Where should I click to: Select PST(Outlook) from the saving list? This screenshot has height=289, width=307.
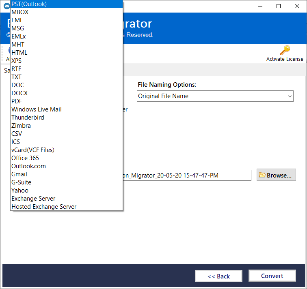coord(67,4)
